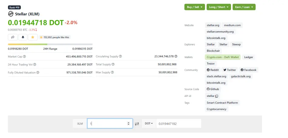Click the Smart Contract Platform tag
288x138 pixels.
coord(222,103)
